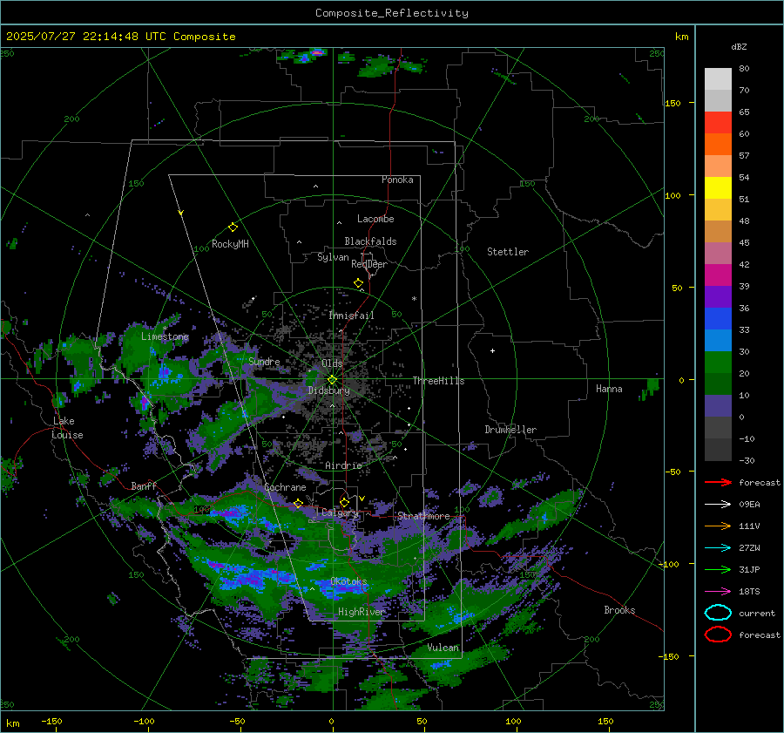Click the 2025/07/27 22:14:48 UTC timestamp

(x=79, y=37)
